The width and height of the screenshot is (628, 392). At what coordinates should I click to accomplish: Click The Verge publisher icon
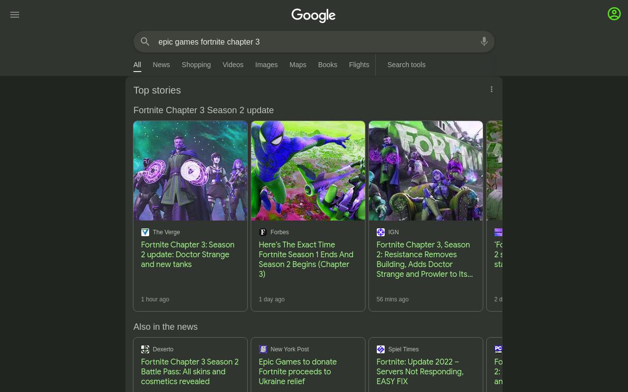(x=145, y=232)
